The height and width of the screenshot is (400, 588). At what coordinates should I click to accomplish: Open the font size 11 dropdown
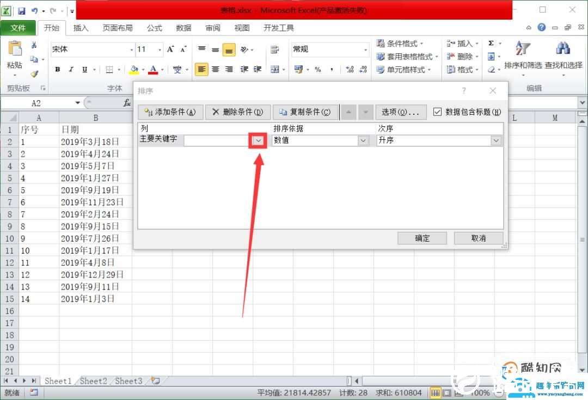tap(160, 50)
